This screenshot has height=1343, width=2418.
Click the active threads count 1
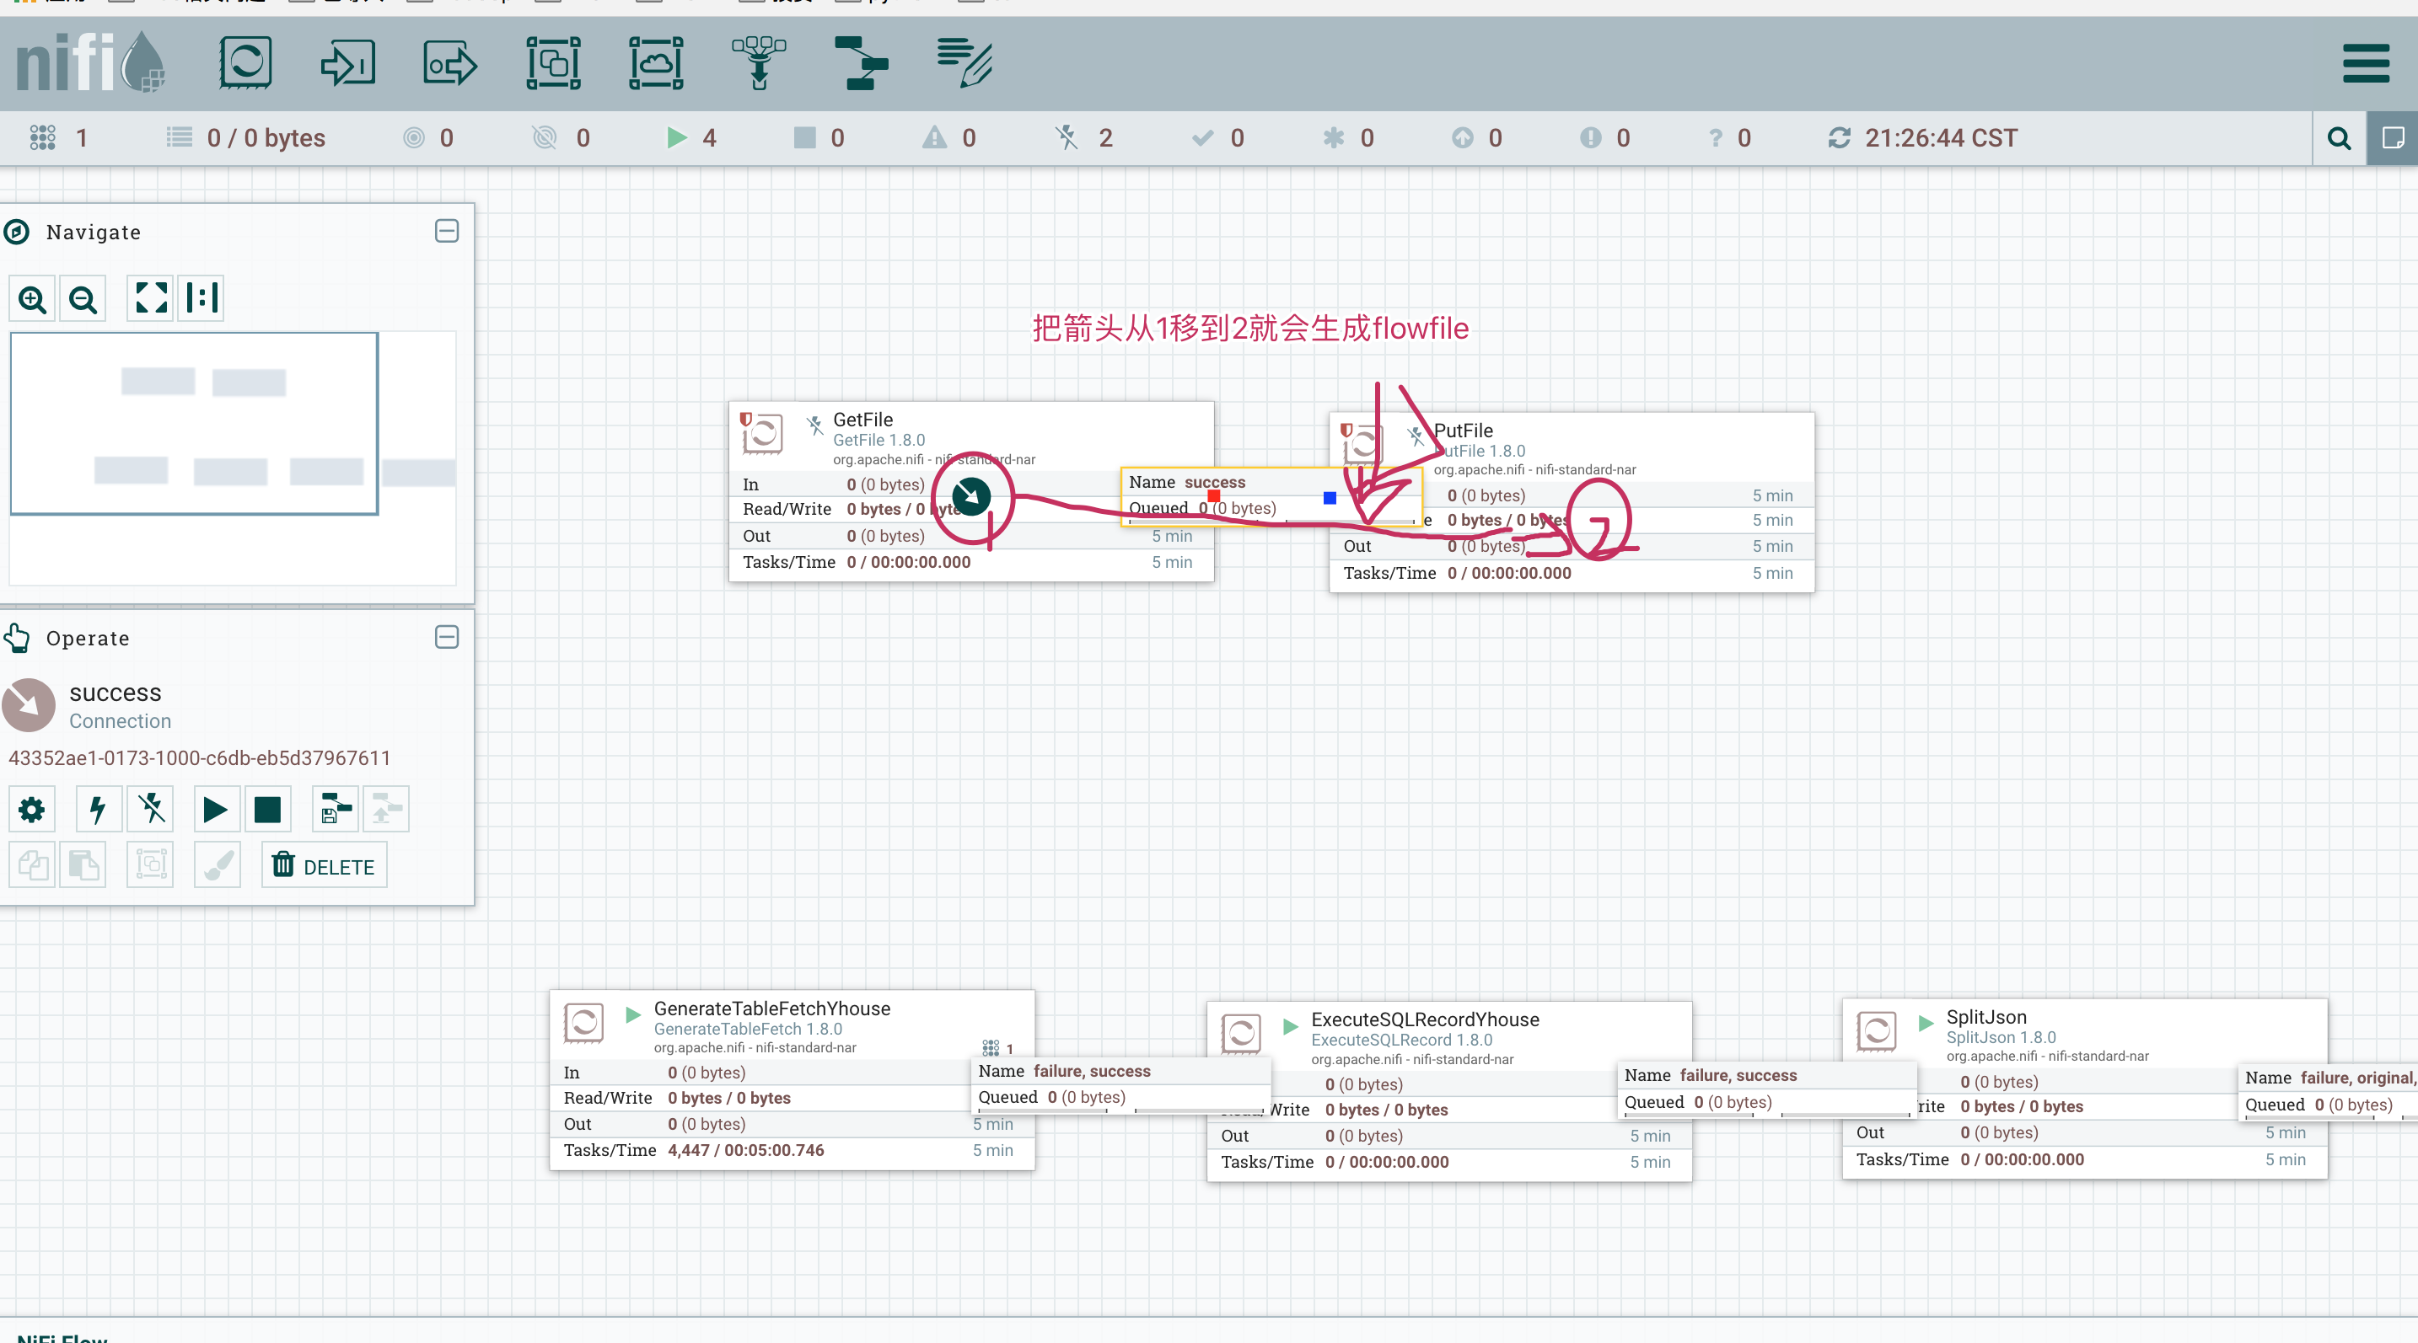(58, 139)
